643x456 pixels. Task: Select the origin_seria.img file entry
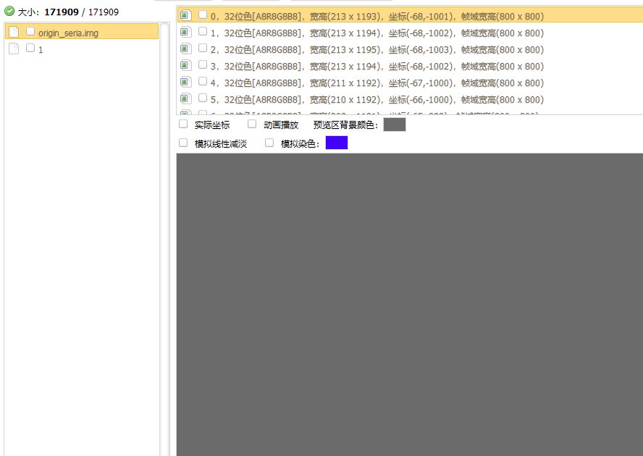[x=68, y=33]
